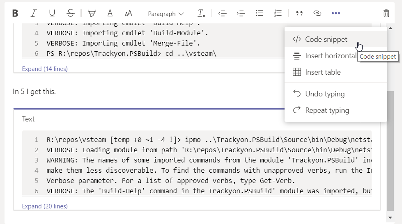Screen dimensions: 402x224
Task: Insert a numbered list
Action: 278,13
